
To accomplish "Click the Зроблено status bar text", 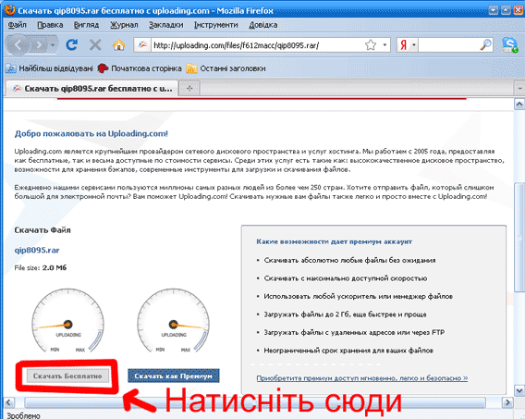I will click(x=23, y=415).
